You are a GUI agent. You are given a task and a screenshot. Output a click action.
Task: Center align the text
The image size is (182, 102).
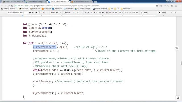(110, 12)
